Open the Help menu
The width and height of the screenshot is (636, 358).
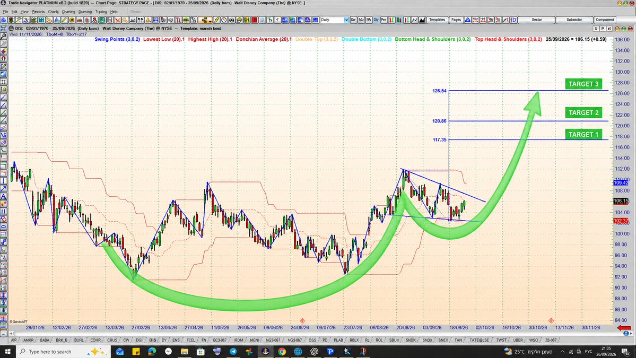[x=114, y=12]
